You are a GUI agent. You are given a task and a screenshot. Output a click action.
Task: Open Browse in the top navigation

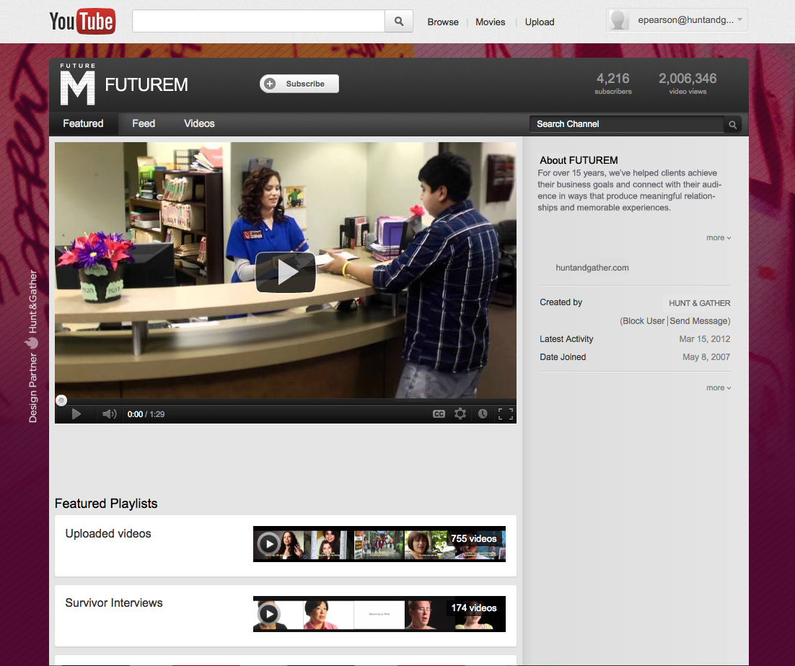pyautogui.click(x=443, y=22)
